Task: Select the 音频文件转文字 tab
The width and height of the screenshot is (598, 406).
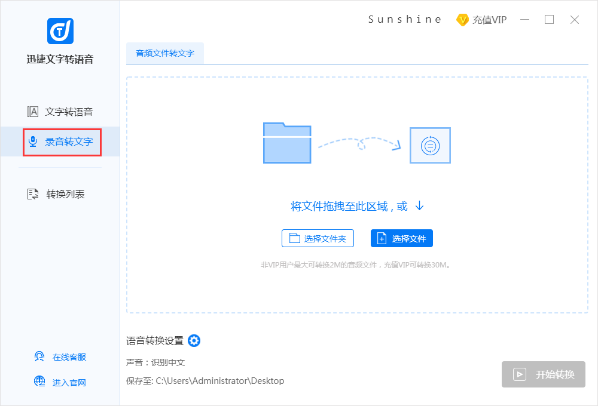Action: (164, 53)
